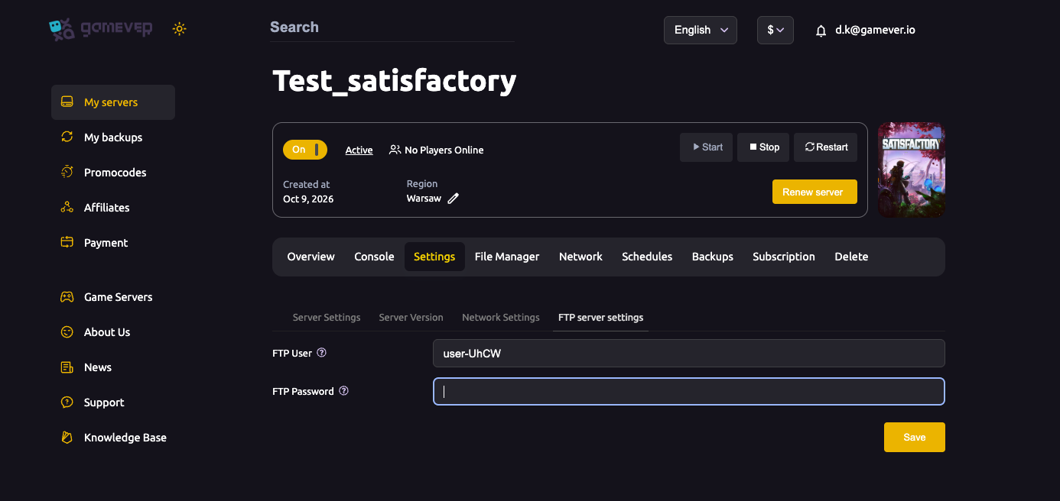Screen dimensions: 1060x501
Task: Click the Renew server button
Action: [815, 192]
